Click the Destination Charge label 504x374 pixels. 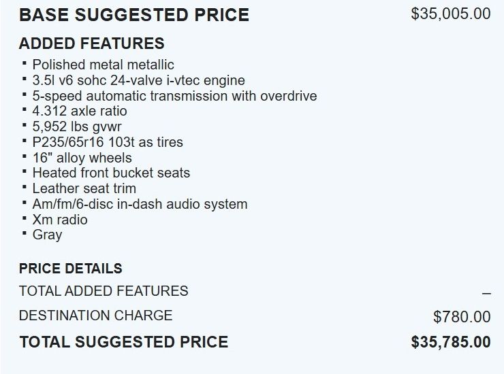click(x=95, y=316)
